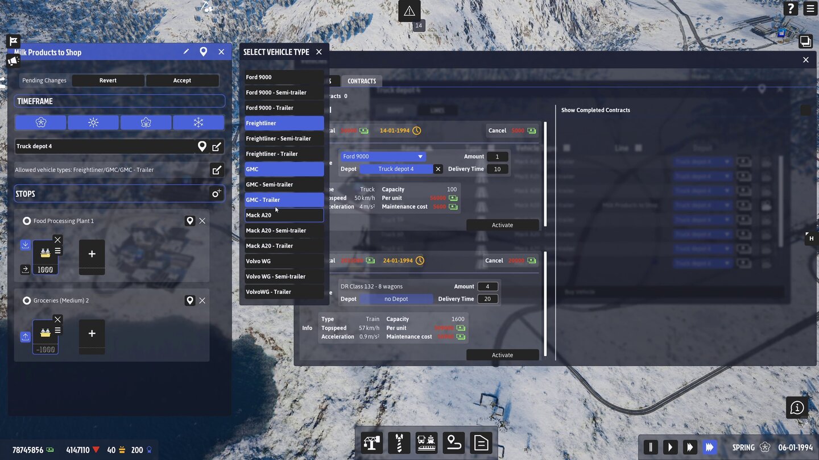The width and height of the screenshot is (819, 460).
Task: Remove Food Processing Plant 1 stop
Action: click(x=202, y=221)
